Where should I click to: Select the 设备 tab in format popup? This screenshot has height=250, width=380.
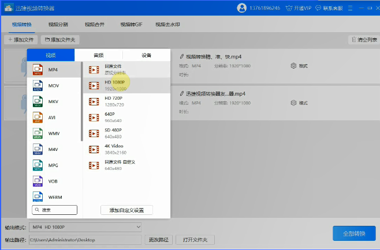146,55
